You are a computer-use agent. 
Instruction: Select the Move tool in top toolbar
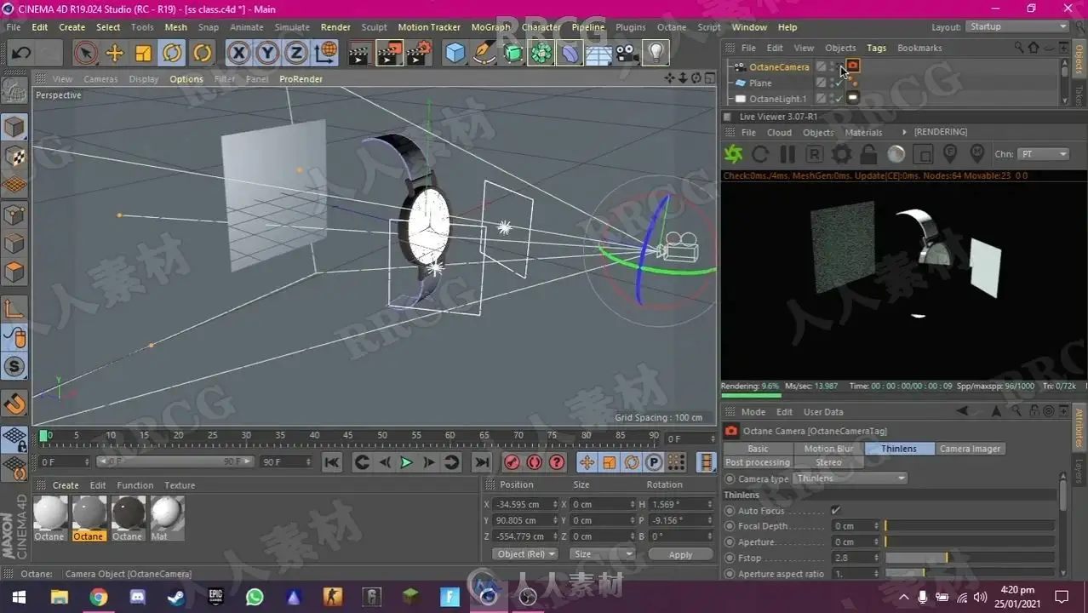pyautogui.click(x=114, y=54)
